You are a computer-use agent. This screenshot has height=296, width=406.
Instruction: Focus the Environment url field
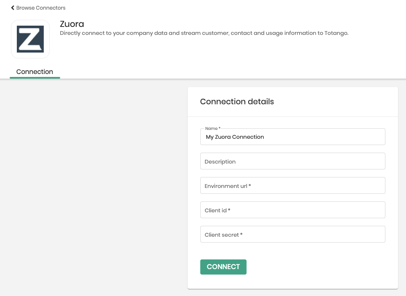pos(292,185)
